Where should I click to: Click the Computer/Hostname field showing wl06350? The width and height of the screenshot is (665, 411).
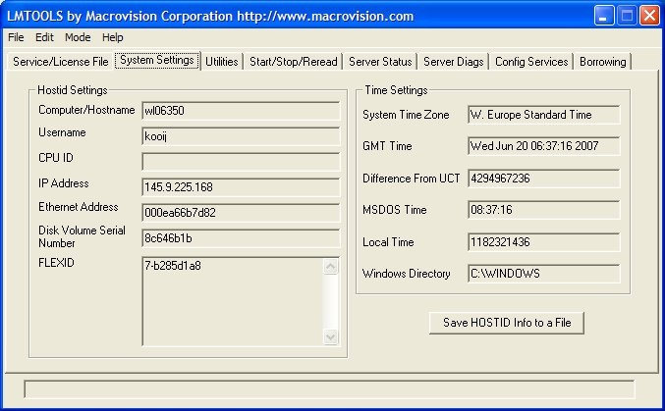click(241, 111)
